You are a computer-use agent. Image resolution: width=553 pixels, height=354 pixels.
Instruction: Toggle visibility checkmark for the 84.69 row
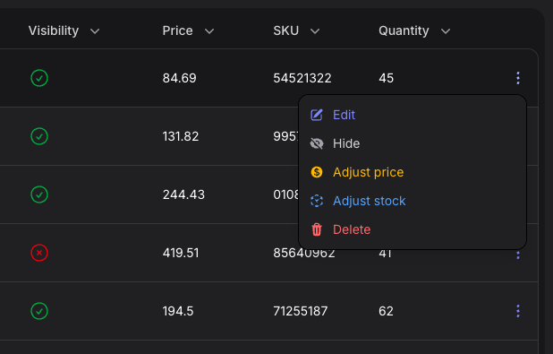[x=39, y=78]
